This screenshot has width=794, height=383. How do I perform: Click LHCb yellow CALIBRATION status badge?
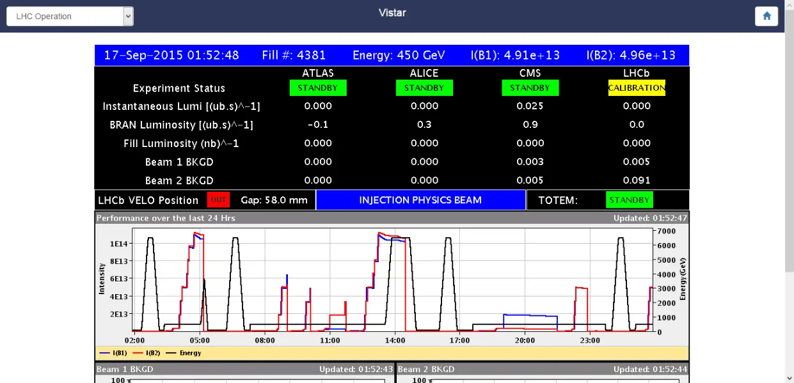pos(637,88)
